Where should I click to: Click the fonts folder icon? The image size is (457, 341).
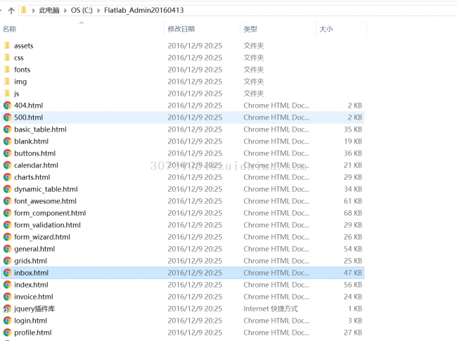[x=7, y=70]
